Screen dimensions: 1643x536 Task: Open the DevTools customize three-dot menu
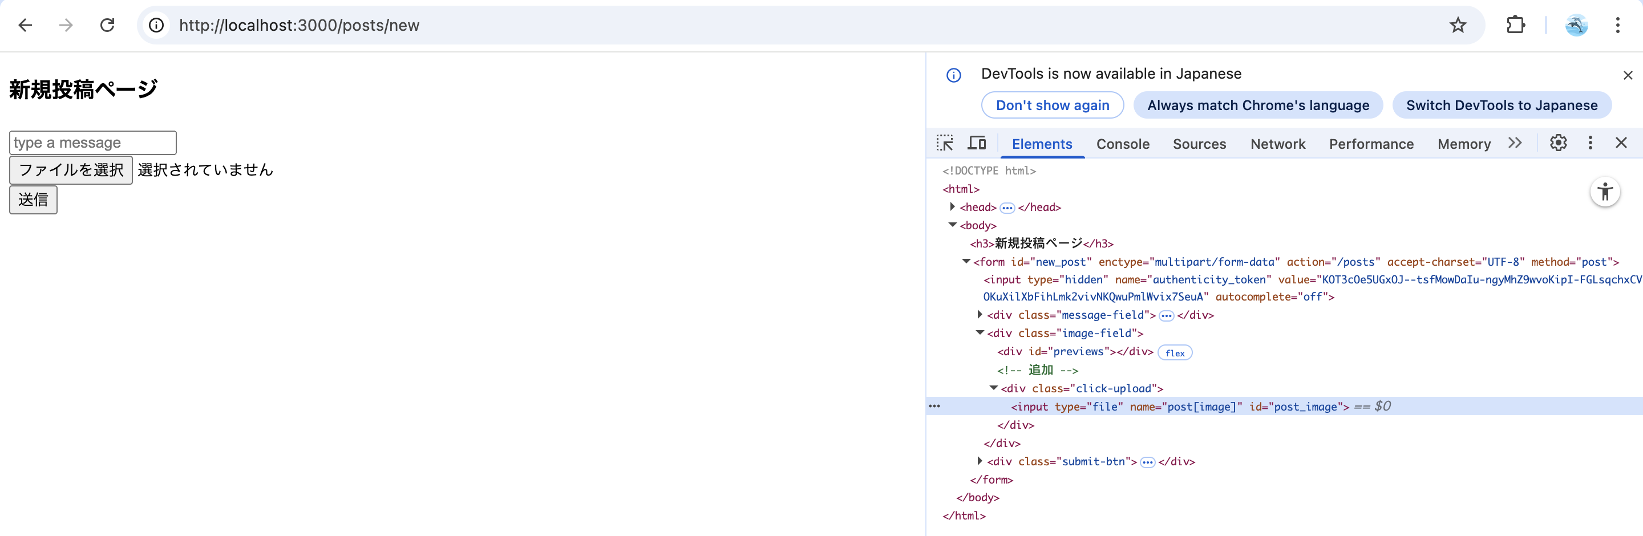[1590, 143]
